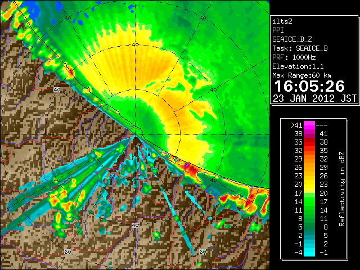Pick the cyan -4 dBZ legend swatch

309,252
